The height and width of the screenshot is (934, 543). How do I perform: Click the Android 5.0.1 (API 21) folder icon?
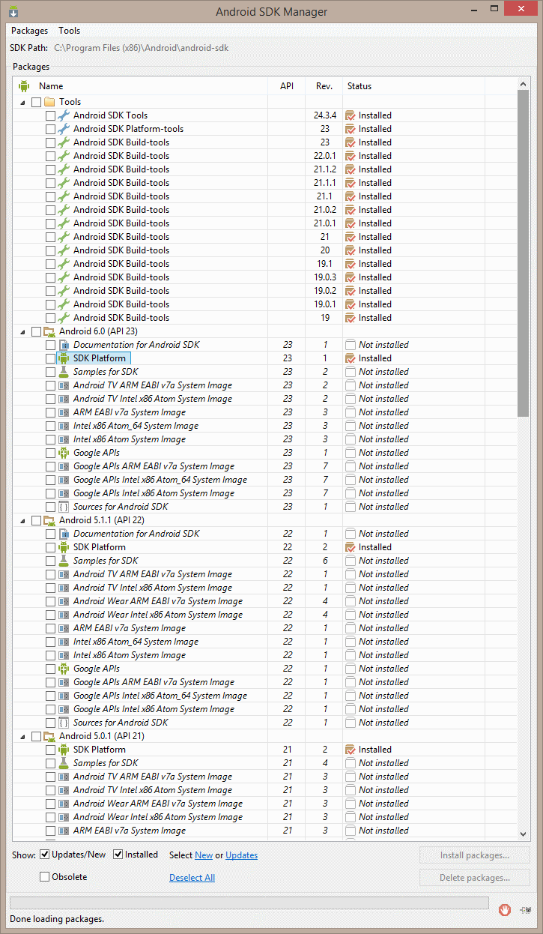click(49, 736)
